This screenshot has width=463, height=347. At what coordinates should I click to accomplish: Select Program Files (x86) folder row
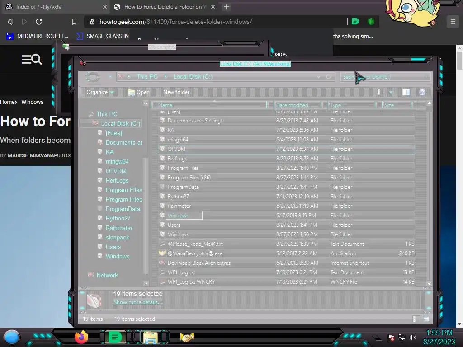(286, 177)
